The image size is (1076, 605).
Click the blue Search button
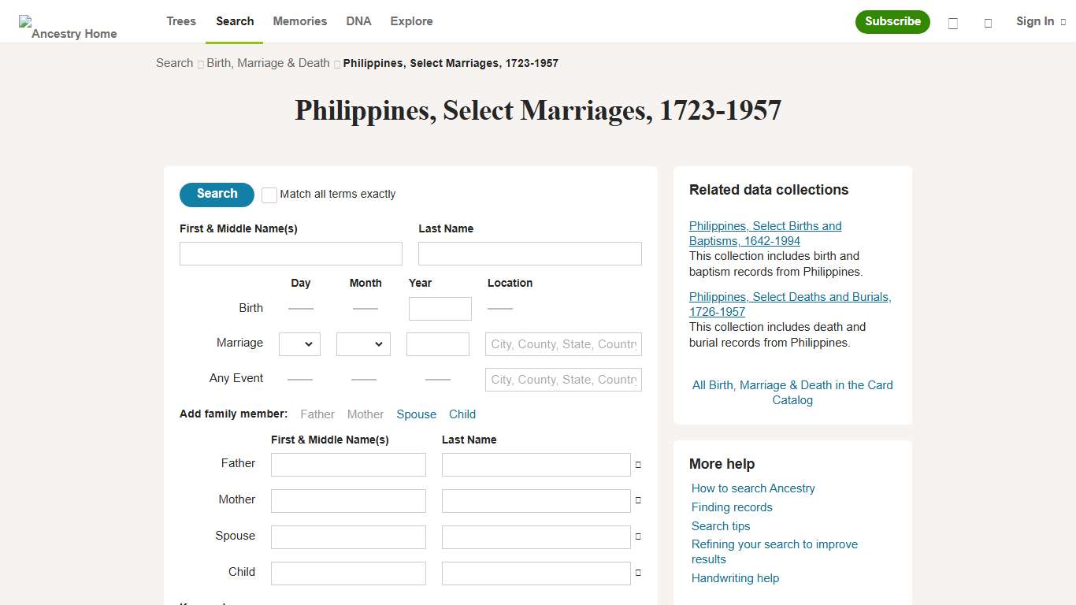tap(216, 195)
